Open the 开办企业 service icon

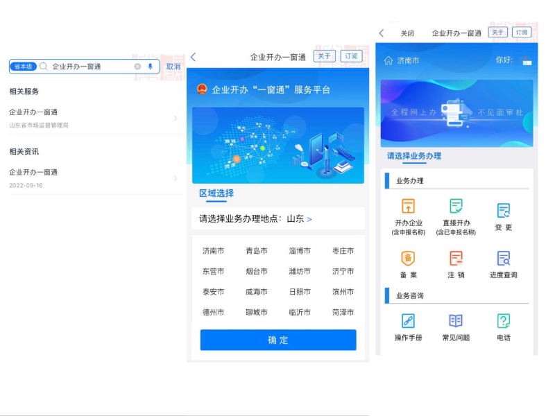(409, 207)
